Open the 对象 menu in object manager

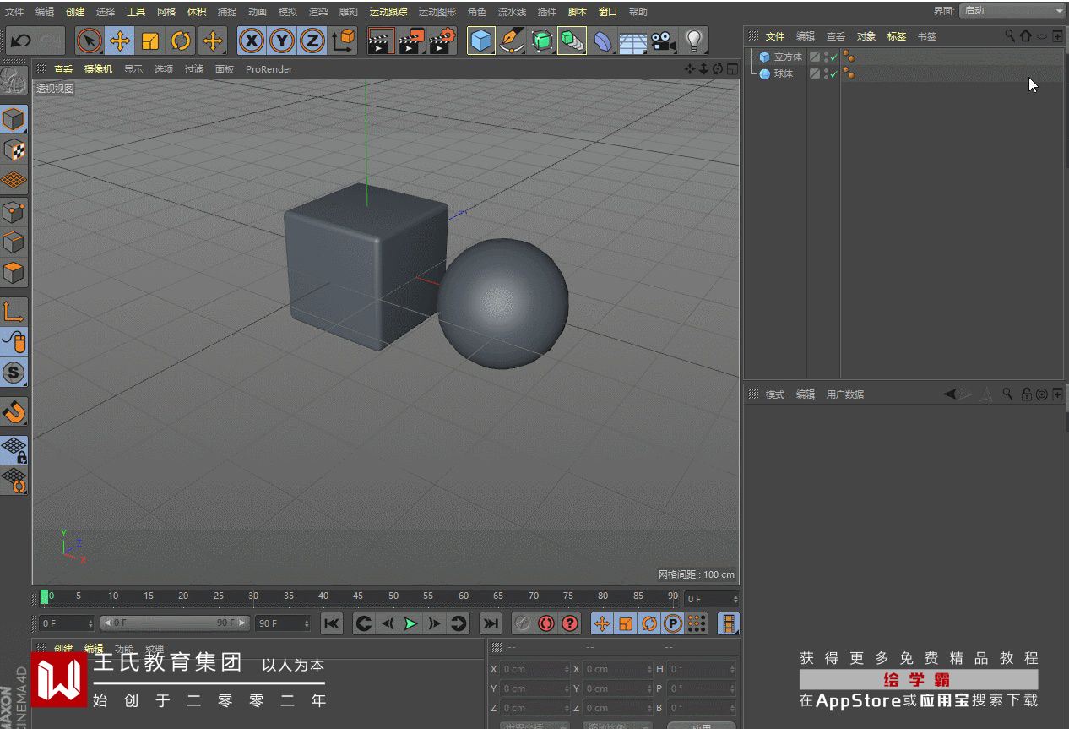click(x=866, y=36)
